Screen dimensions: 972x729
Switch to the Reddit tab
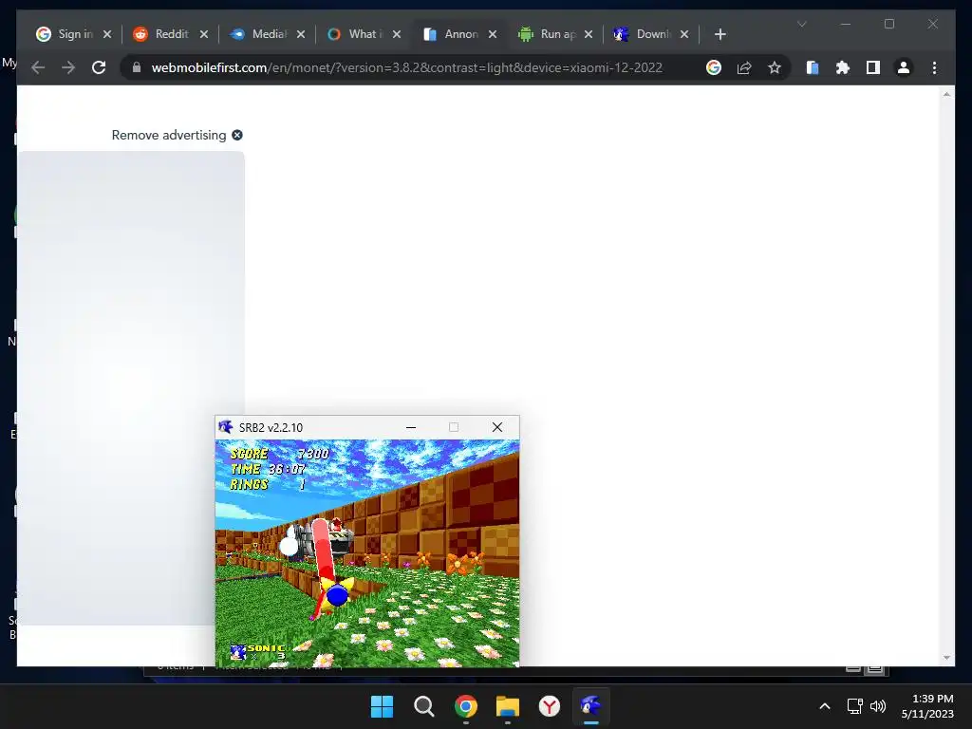click(163, 34)
